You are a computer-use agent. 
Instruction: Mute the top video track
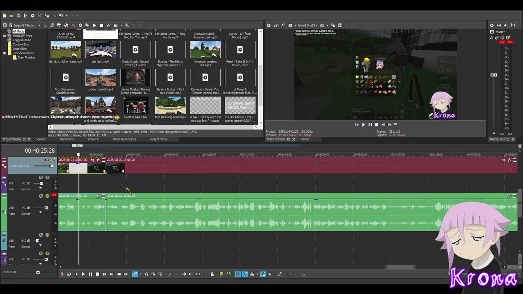click(46, 160)
